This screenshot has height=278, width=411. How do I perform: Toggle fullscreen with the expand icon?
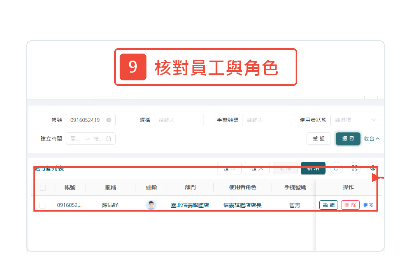355,168
